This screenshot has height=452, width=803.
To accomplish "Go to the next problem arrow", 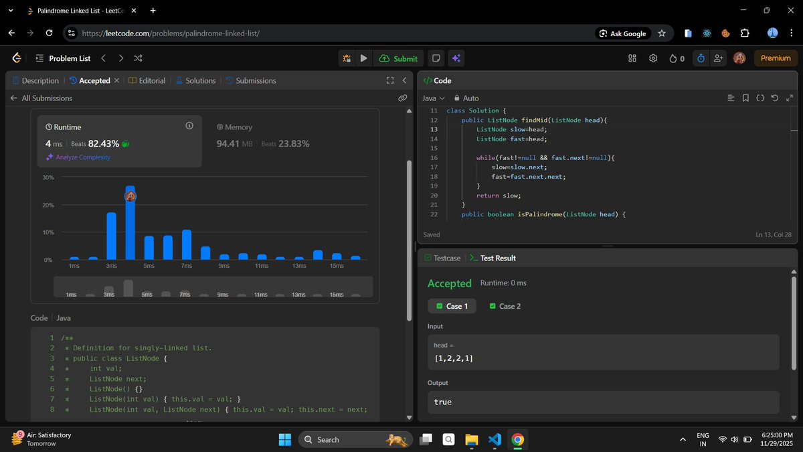I will [x=120, y=58].
